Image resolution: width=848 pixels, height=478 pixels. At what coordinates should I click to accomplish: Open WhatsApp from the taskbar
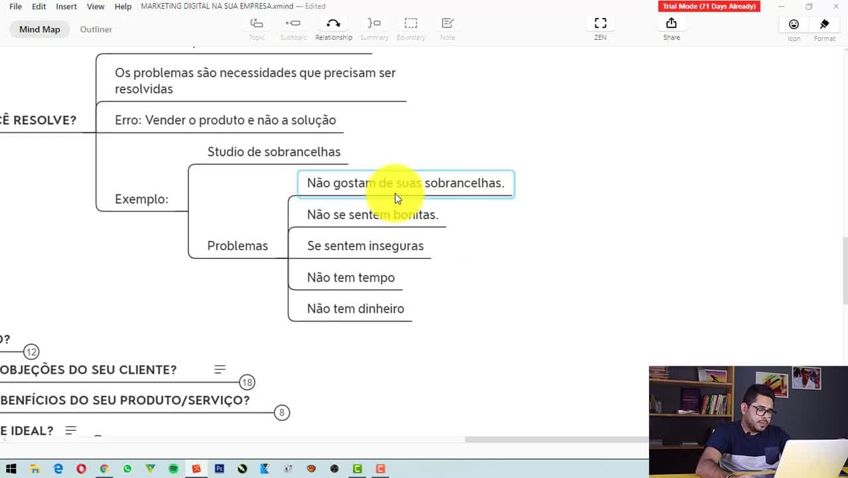(127, 469)
